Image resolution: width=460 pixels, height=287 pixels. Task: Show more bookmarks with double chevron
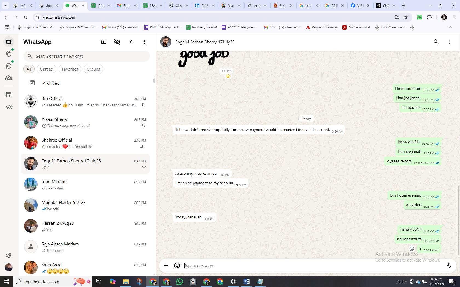(450, 27)
